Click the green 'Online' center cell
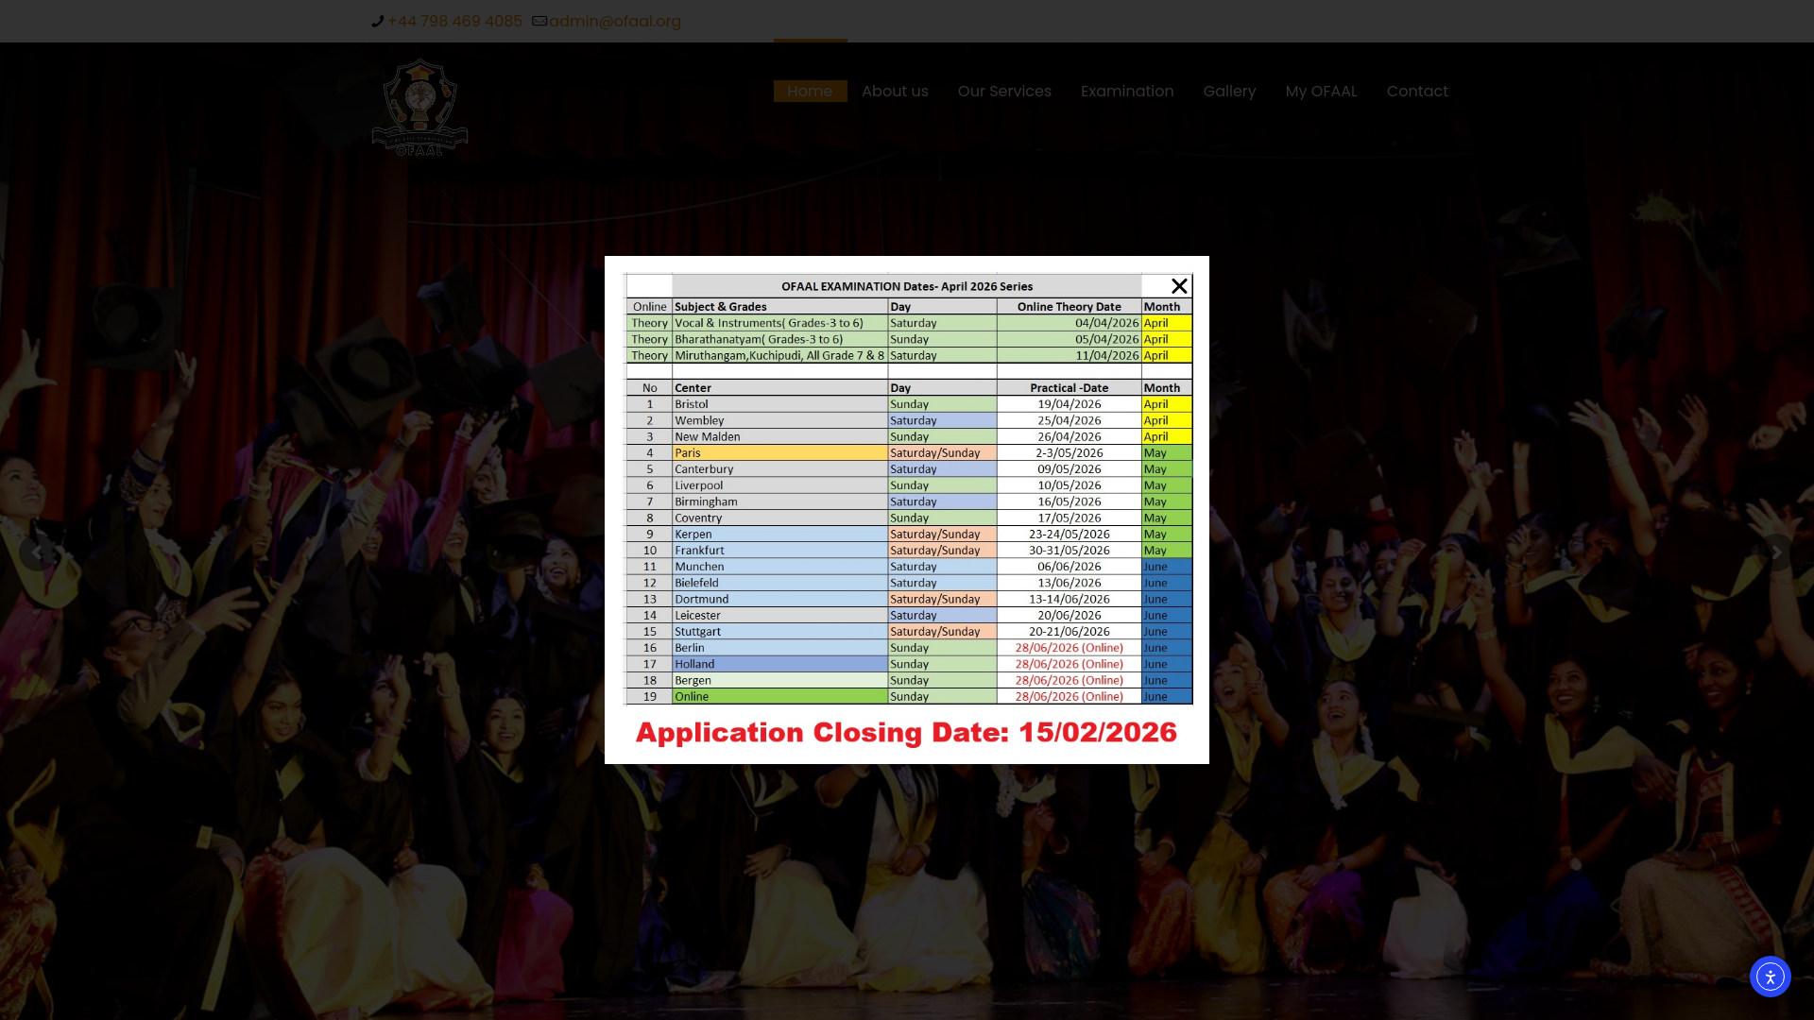Screen dimensions: 1814x1020 pos(779,696)
